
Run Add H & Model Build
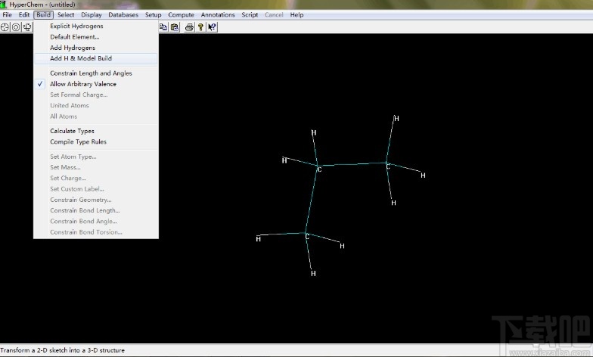95,59
